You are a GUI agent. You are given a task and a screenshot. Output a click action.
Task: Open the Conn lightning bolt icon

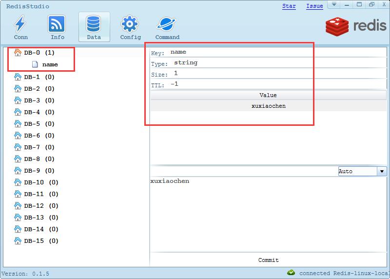(x=20, y=23)
